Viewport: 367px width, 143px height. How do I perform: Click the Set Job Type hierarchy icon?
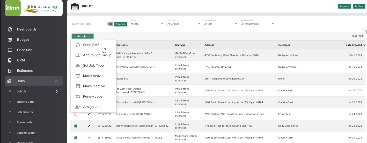pyautogui.click(x=78, y=66)
